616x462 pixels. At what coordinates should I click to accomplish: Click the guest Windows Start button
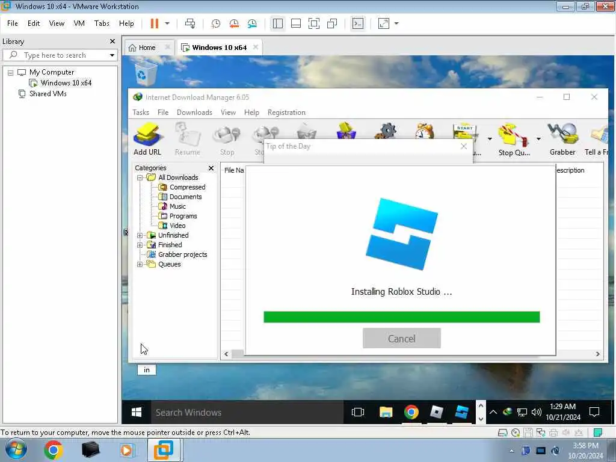pyautogui.click(x=137, y=412)
